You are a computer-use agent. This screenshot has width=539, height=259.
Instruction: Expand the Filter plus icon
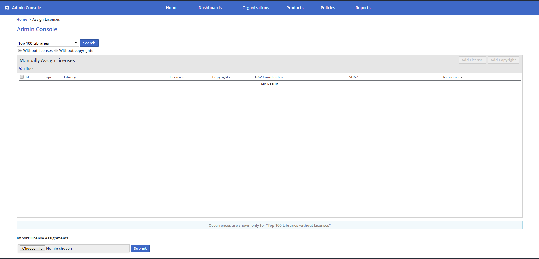point(20,68)
